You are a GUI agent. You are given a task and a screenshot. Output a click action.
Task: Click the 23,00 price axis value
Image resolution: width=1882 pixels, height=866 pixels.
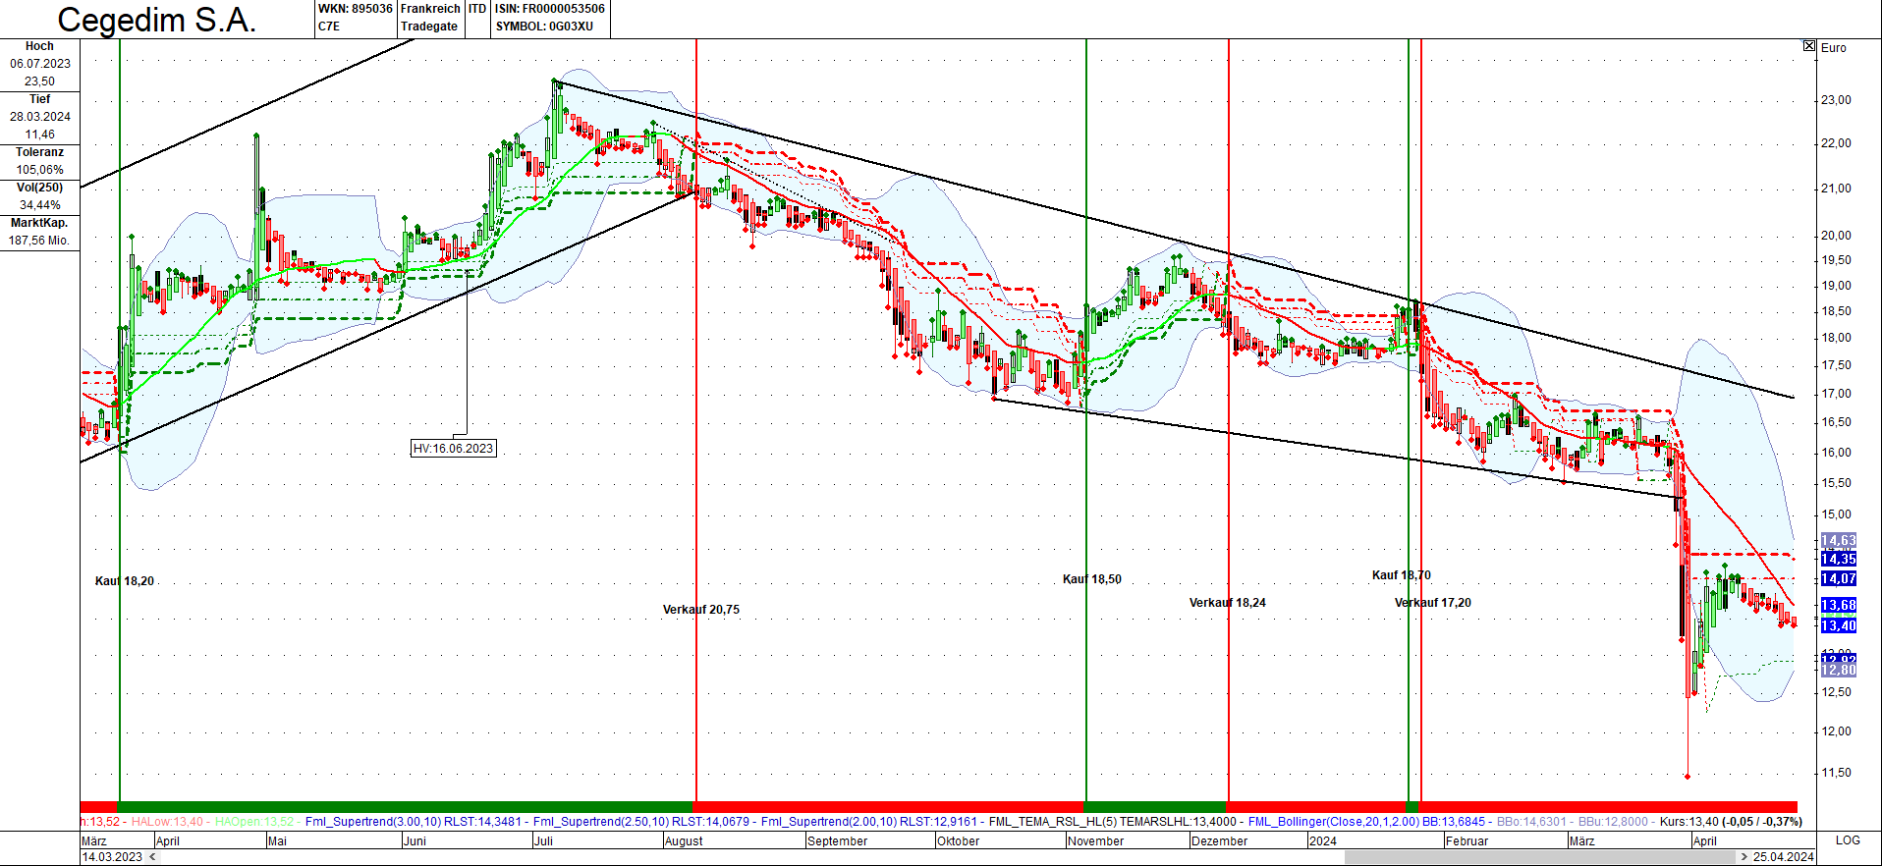click(x=1836, y=100)
